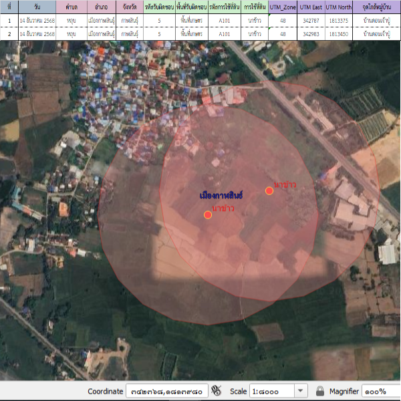Screen dimensions: 401x401
Task: Click the จังหวัด column header
Action: (120, 6)
